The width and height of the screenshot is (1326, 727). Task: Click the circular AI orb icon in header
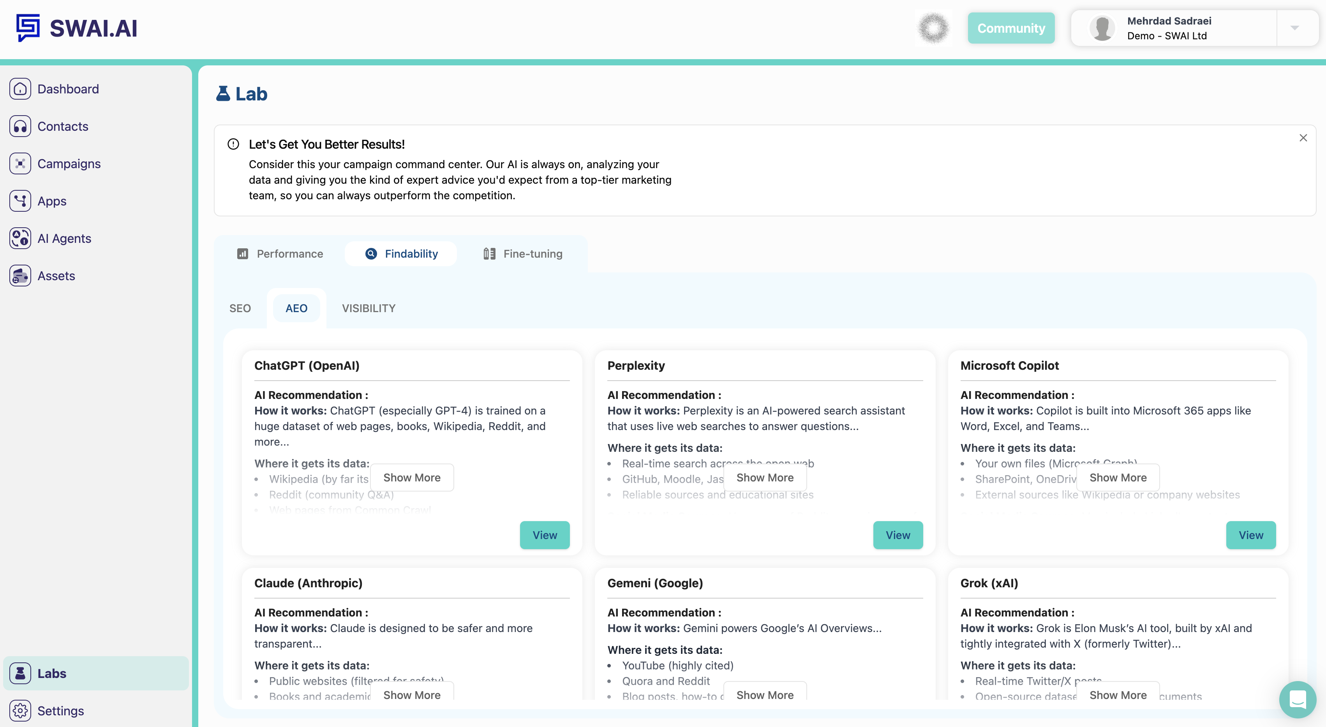tap(933, 28)
